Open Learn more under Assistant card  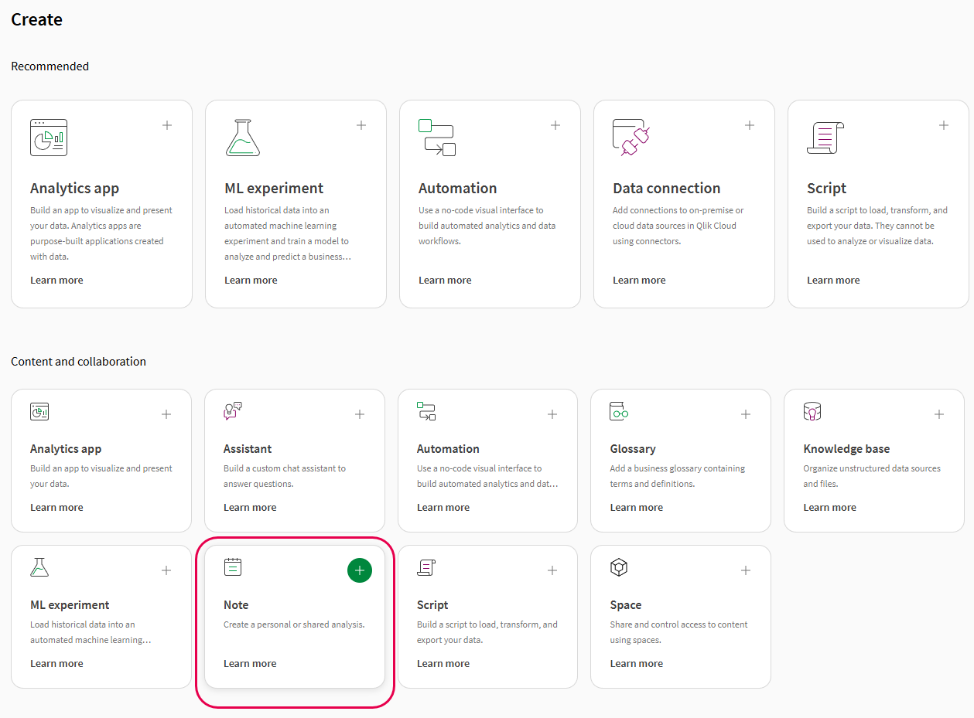pos(250,507)
